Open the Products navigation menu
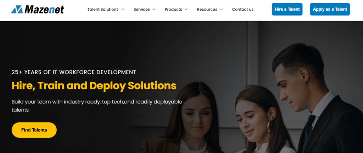This screenshot has height=153, width=363. (x=173, y=10)
